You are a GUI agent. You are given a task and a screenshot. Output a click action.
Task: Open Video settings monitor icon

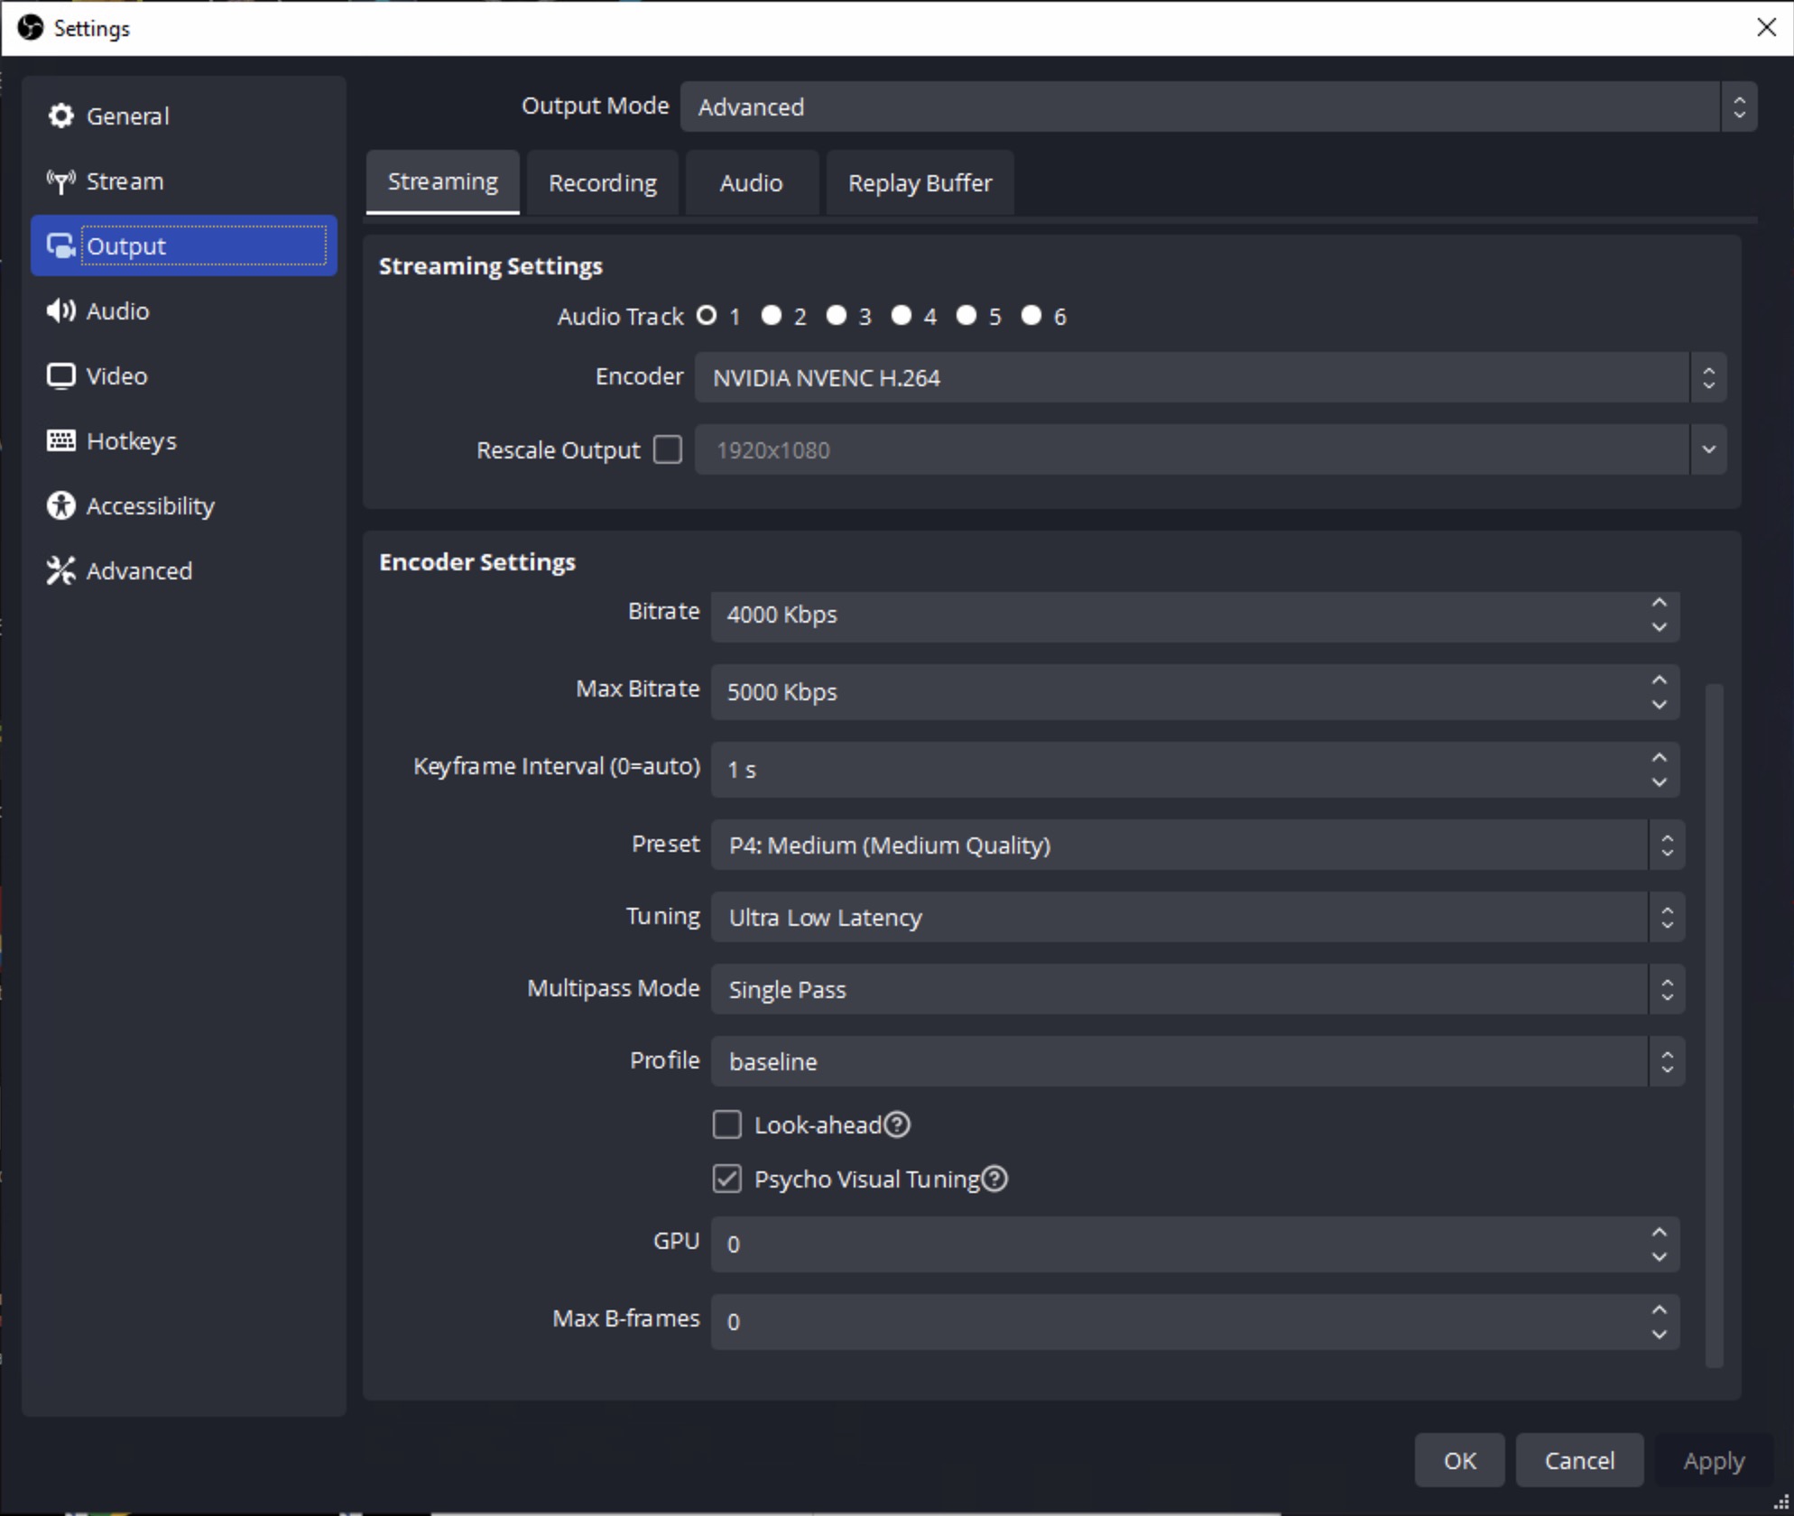60,376
